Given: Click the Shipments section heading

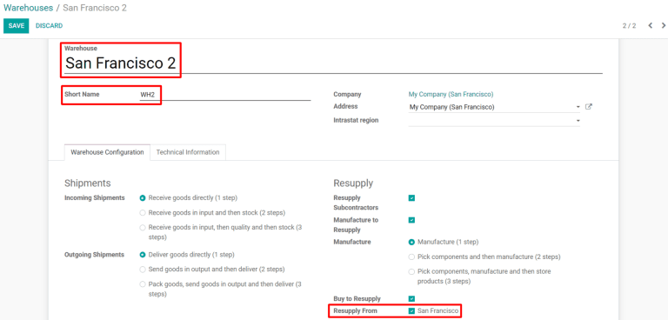Looking at the screenshot, I should [x=87, y=183].
